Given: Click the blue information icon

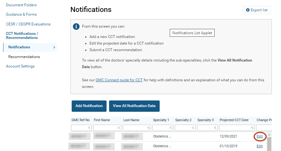Looking at the screenshot, I should coord(76,26).
